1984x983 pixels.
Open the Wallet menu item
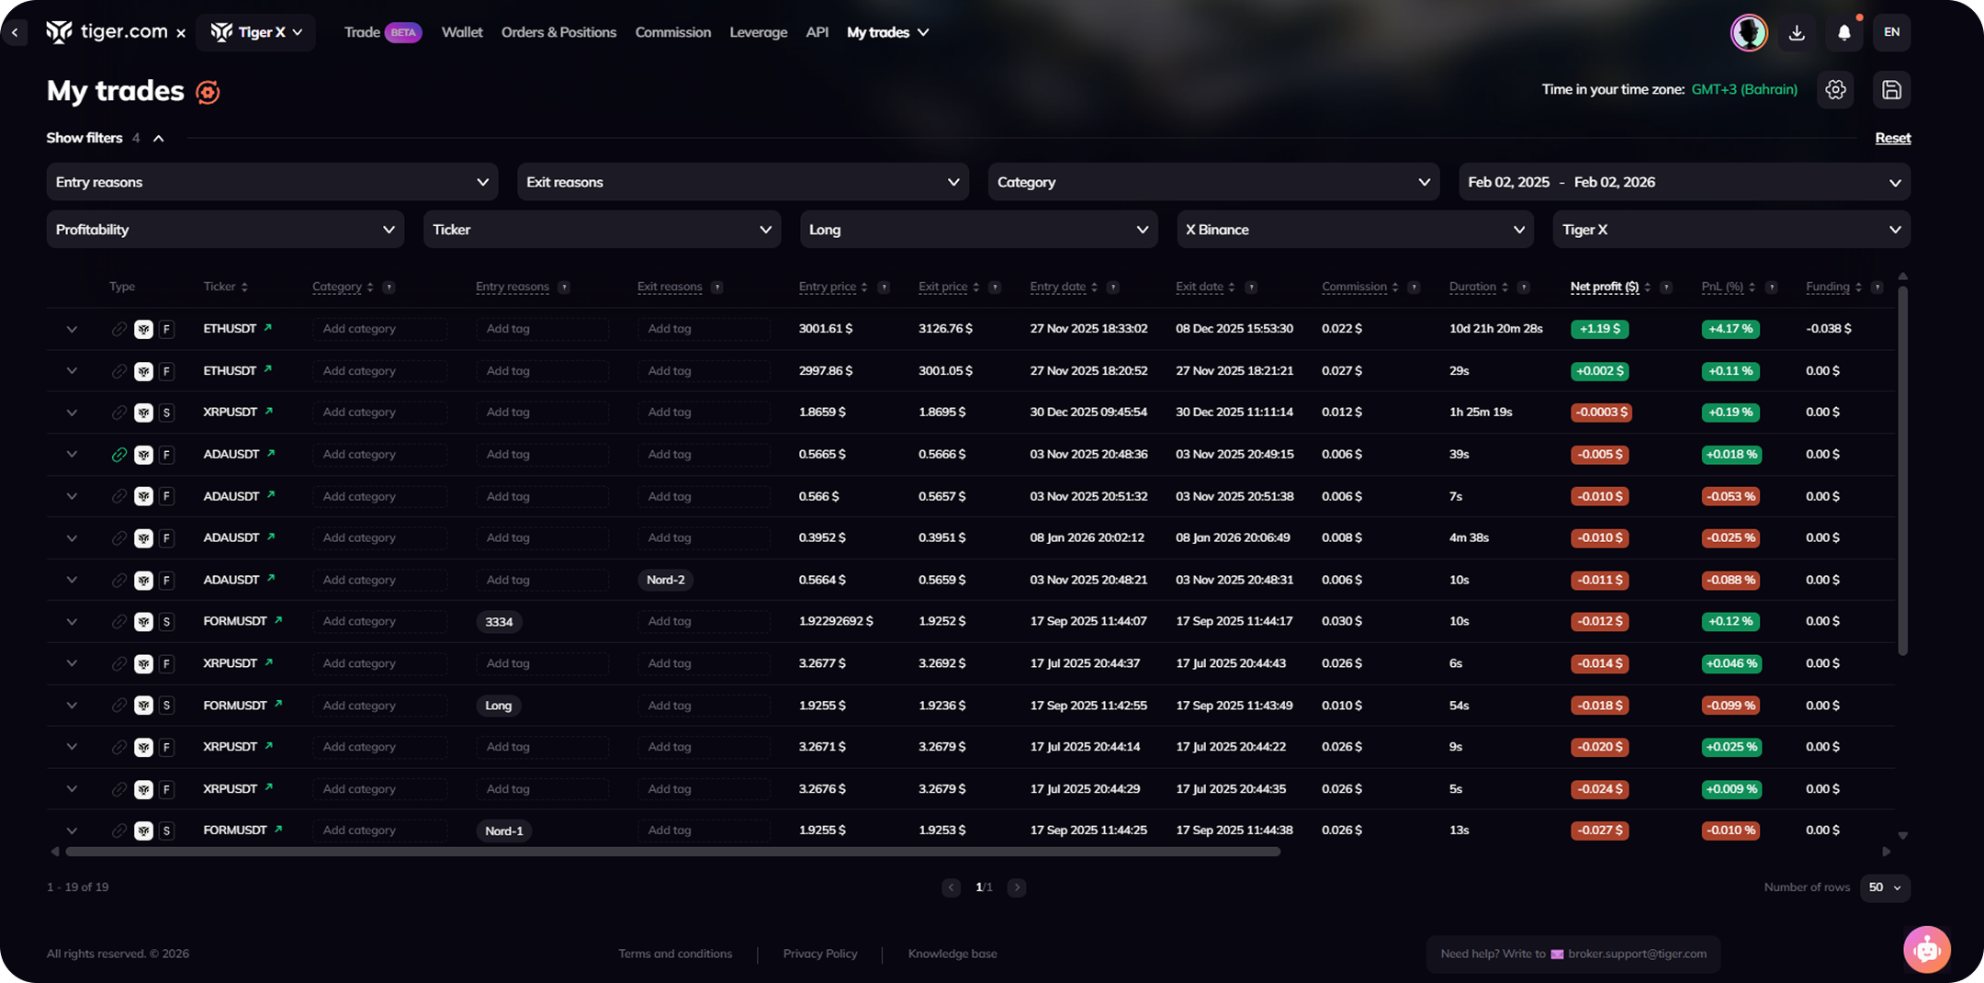[461, 32]
